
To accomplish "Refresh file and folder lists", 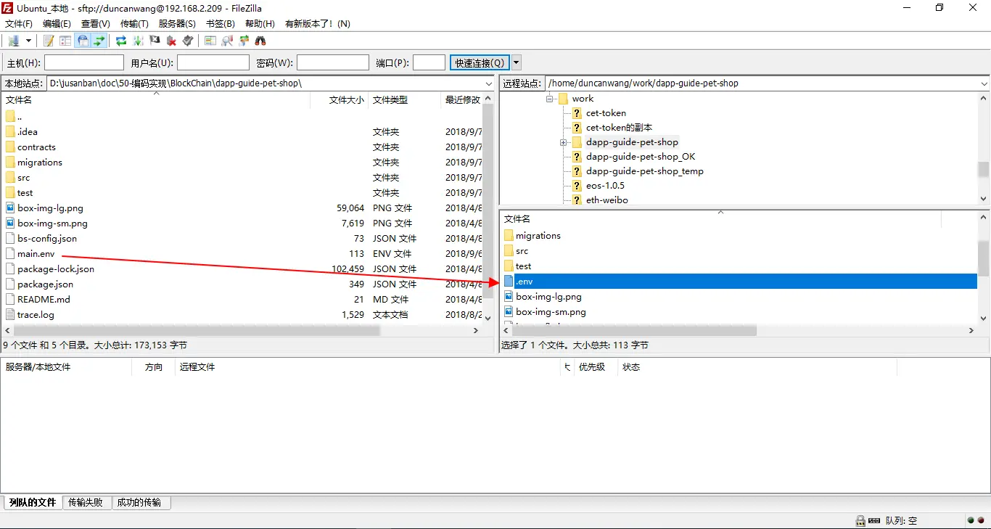I will point(121,41).
